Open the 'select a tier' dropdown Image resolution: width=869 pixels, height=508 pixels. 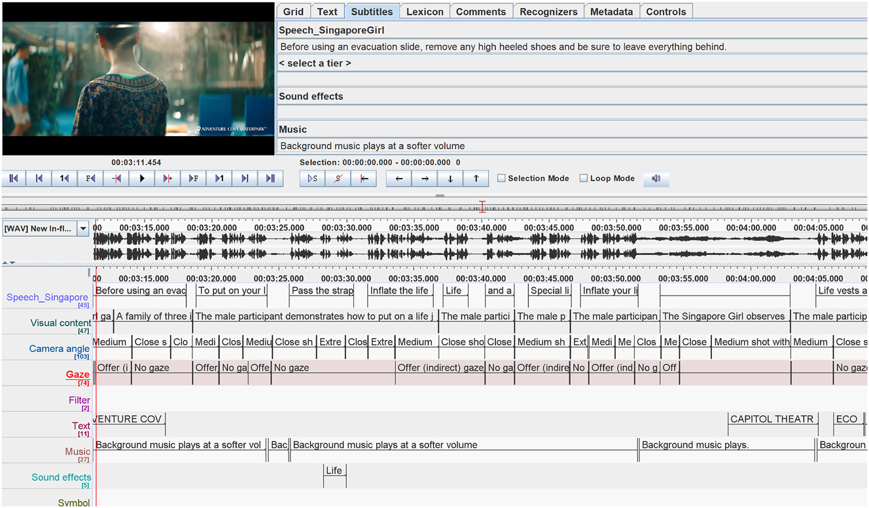(315, 63)
